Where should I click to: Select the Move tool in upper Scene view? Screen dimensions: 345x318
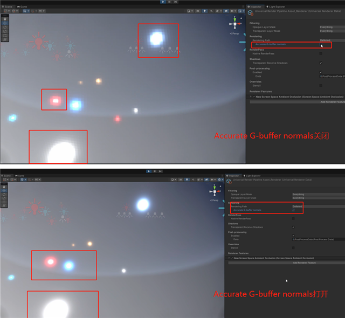[x=5, y=23]
